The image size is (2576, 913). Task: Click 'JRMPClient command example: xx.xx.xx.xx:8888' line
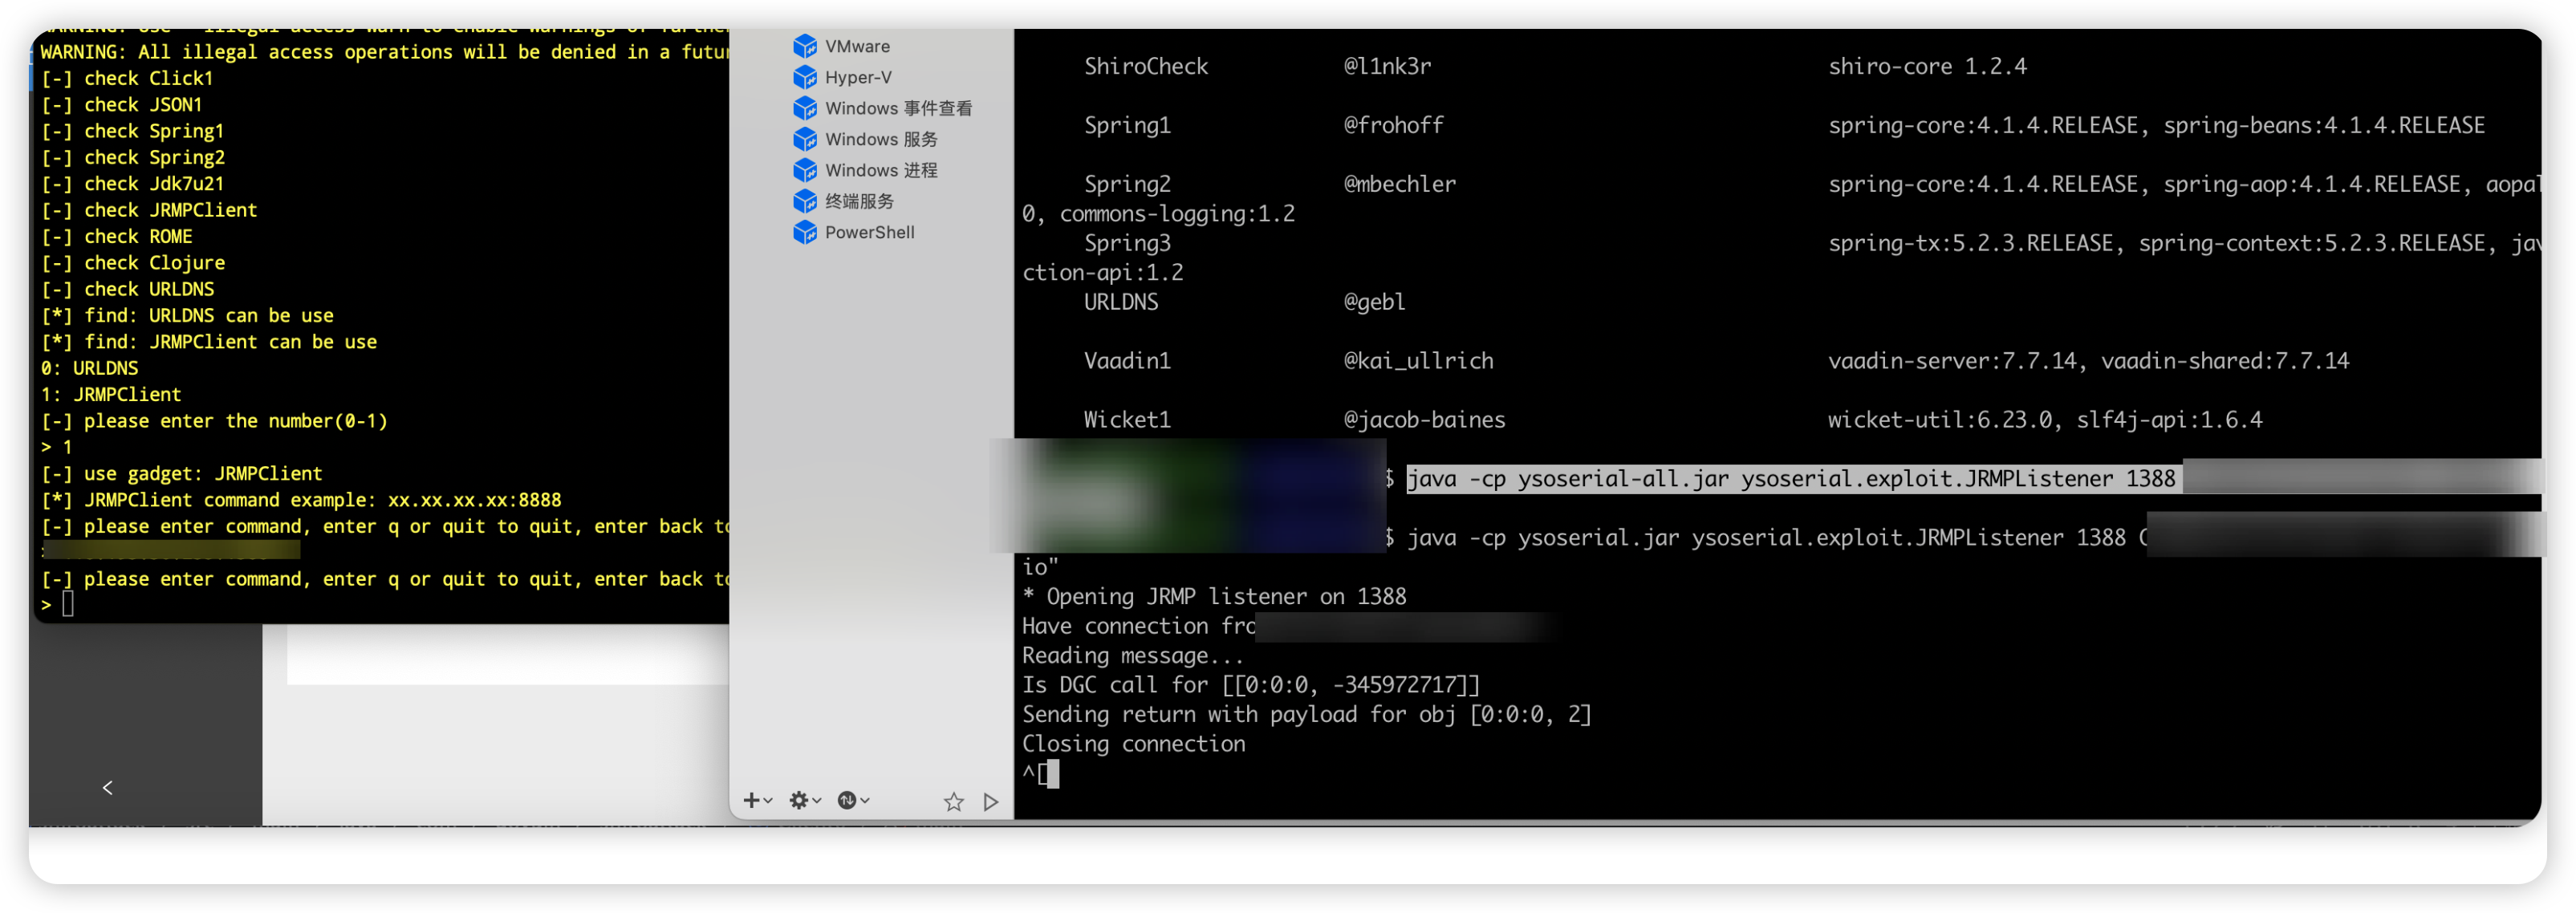[322, 500]
